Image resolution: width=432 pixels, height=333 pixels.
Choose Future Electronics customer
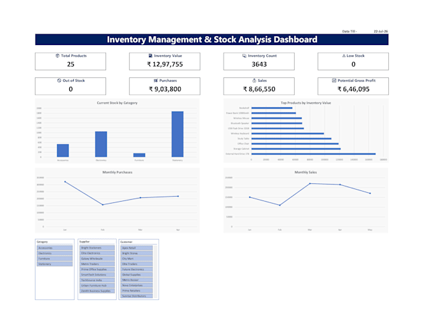137,269
